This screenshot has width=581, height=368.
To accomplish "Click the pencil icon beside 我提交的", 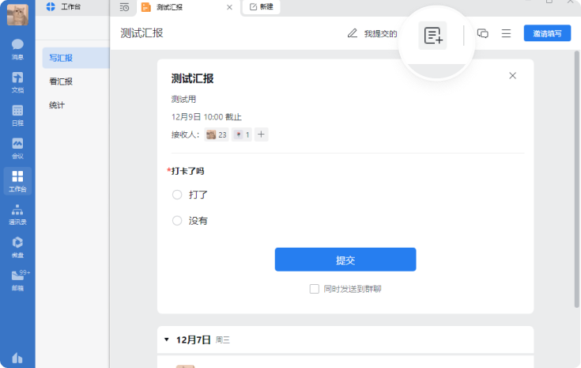I will click(353, 33).
